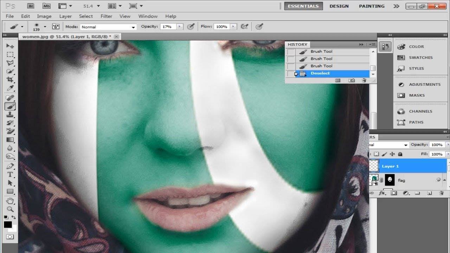Select the Pen tool
This screenshot has height=253, width=450.
tap(10, 166)
